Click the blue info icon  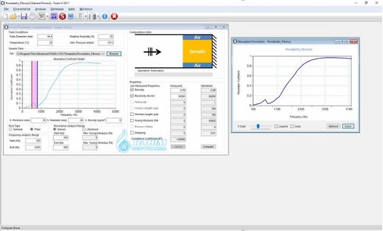[105, 17]
